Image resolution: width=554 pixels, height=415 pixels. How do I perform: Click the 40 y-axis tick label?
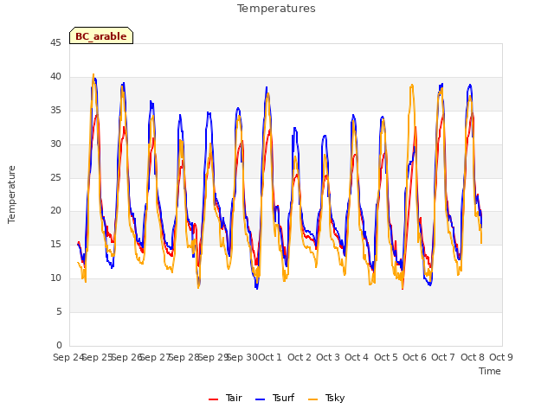point(55,77)
